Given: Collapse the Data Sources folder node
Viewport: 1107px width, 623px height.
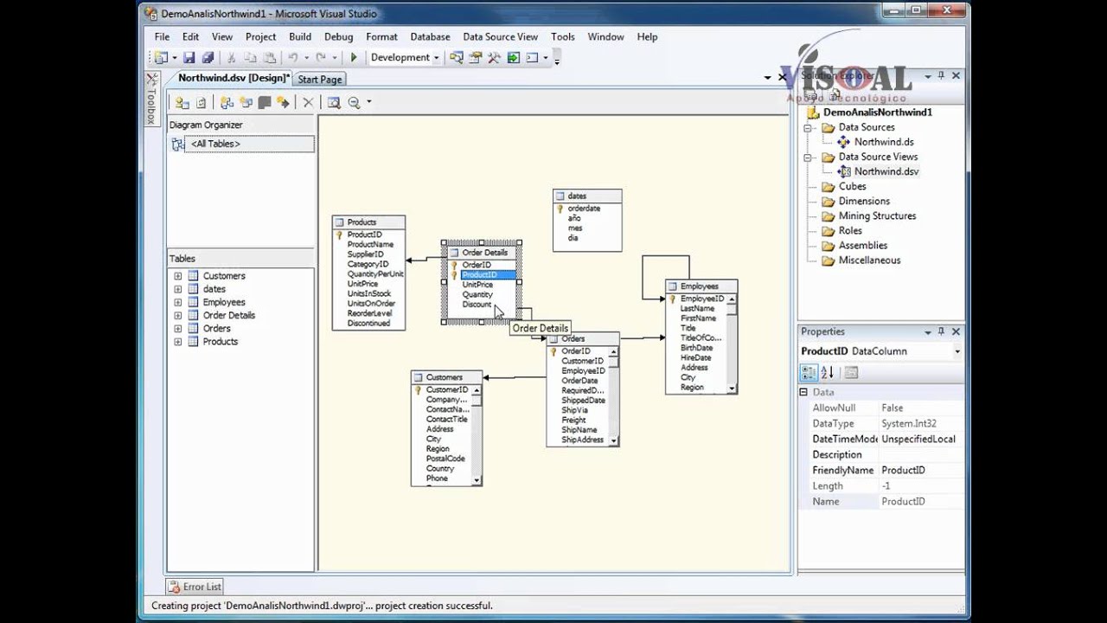Looking at the screenshot, I should pos(809,127).
